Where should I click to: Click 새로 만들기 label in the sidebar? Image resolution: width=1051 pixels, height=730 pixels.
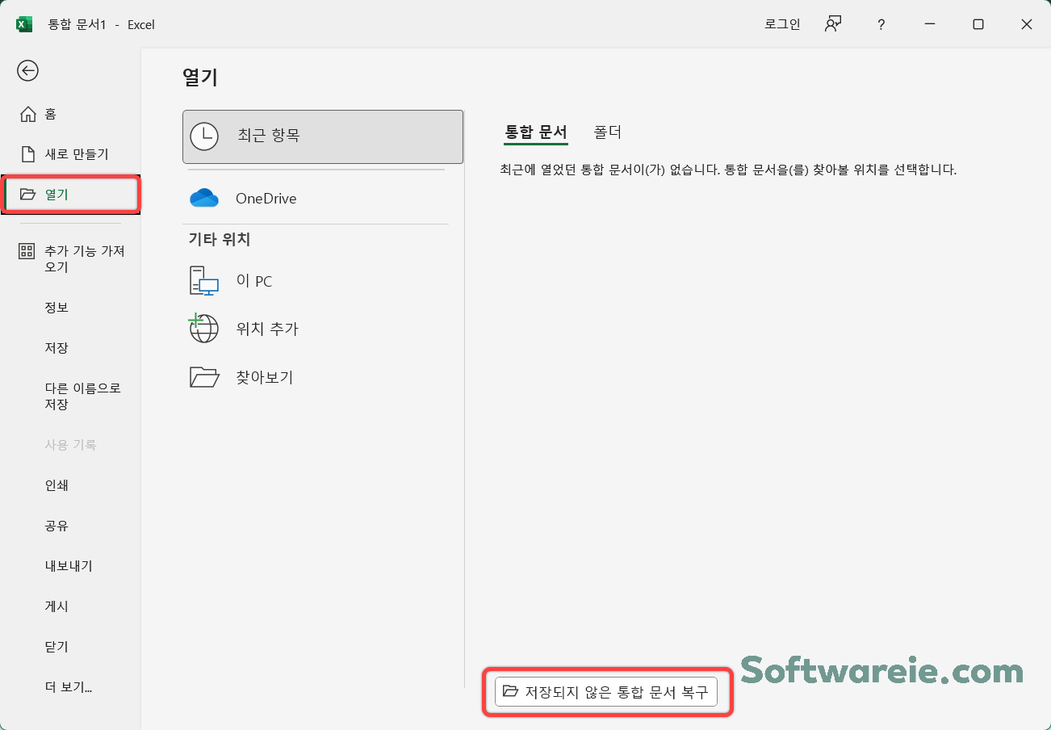click(x=77, y=154)
